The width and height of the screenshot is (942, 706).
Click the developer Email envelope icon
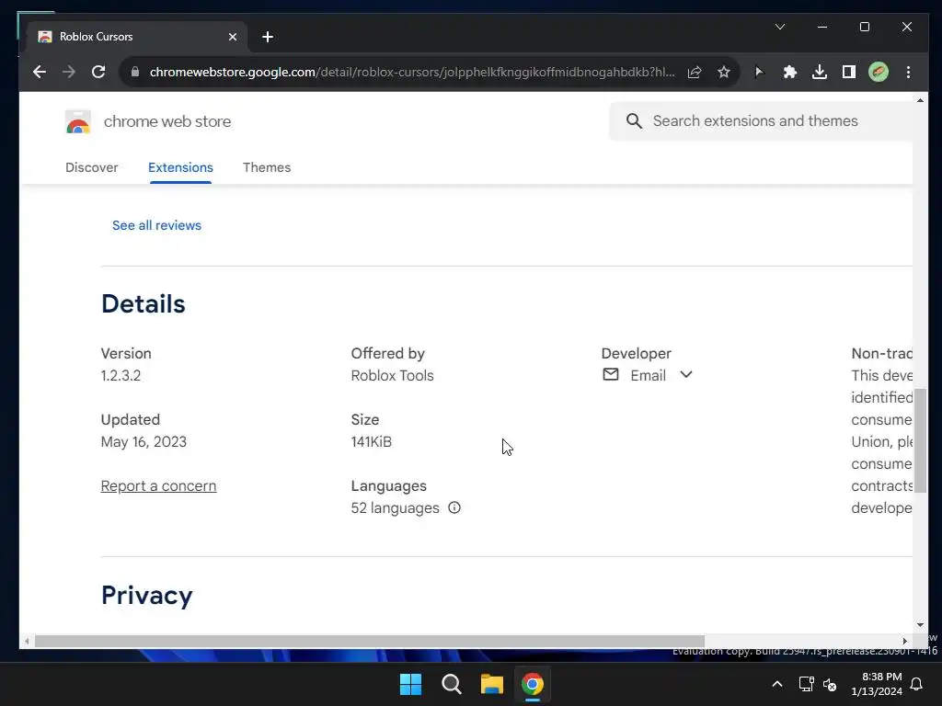611,375
